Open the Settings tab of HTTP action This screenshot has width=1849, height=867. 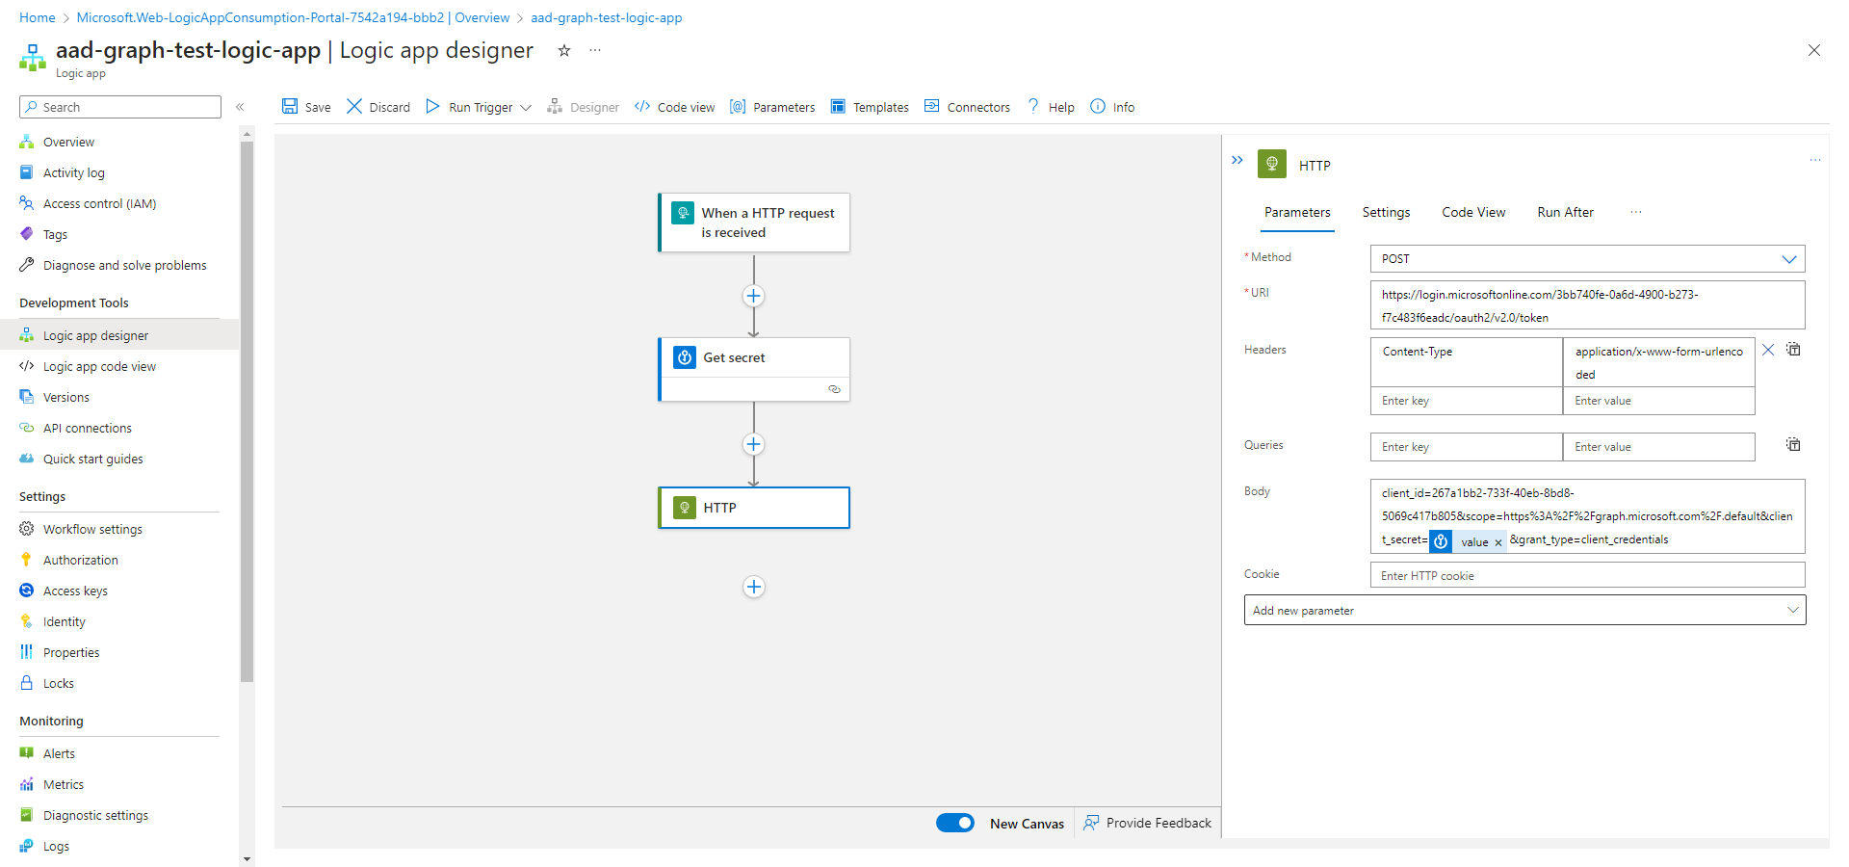1386,212
